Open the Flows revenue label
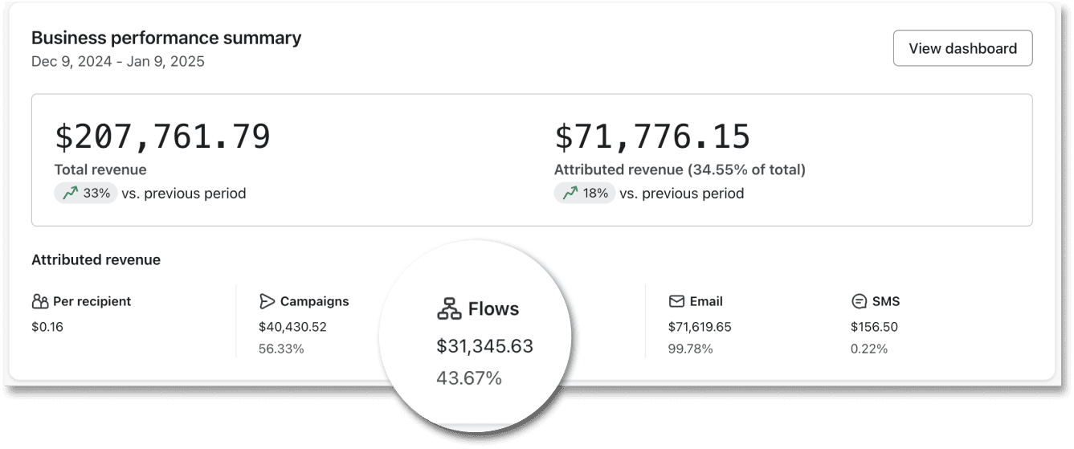The height and width of the screenshot is (449, 1074). [x=493, y=309]
